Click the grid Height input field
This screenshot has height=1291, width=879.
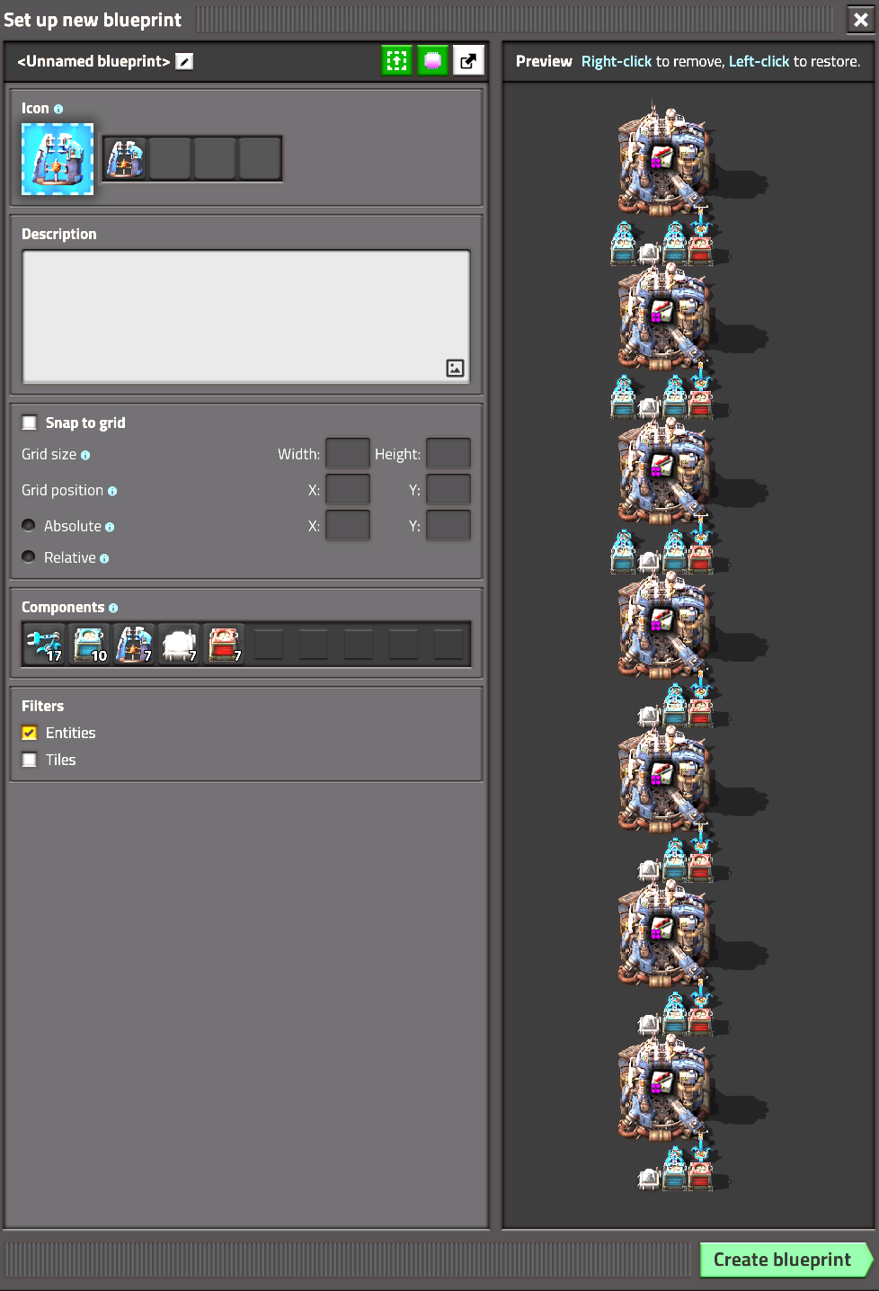448,454
